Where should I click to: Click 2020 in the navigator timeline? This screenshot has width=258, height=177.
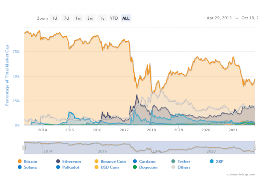211,151
